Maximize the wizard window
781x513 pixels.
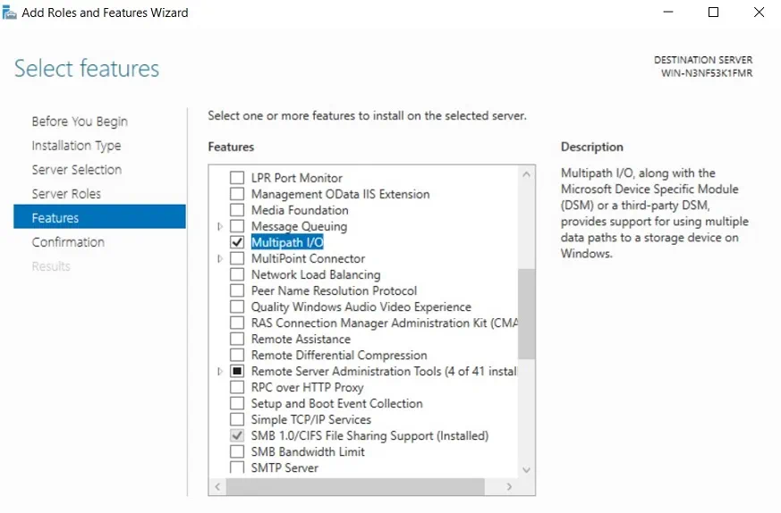[x=713, y=13]
